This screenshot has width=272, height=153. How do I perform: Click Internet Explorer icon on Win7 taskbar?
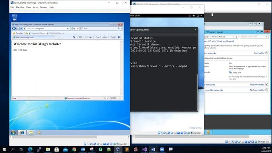(x=22, y=133)
